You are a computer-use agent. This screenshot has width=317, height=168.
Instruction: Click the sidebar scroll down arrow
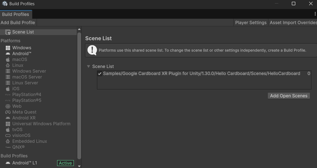[79, 166]
